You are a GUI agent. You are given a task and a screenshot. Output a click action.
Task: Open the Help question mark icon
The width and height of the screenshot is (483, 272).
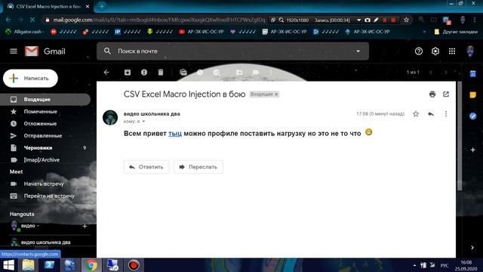(x=419, y=51)
